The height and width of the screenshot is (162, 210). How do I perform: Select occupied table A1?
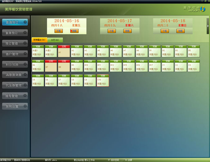click(64, 51)
